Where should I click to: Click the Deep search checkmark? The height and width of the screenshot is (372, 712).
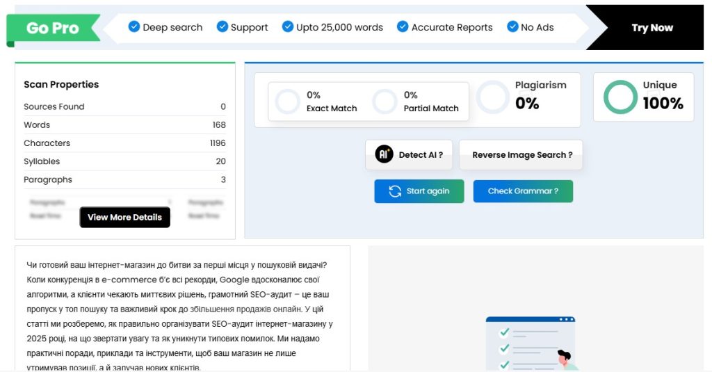click(x=134, y=27)
